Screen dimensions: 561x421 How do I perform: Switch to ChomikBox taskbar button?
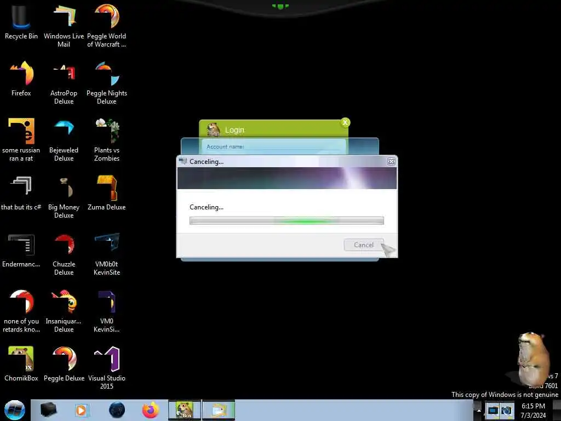click(185, 410)
